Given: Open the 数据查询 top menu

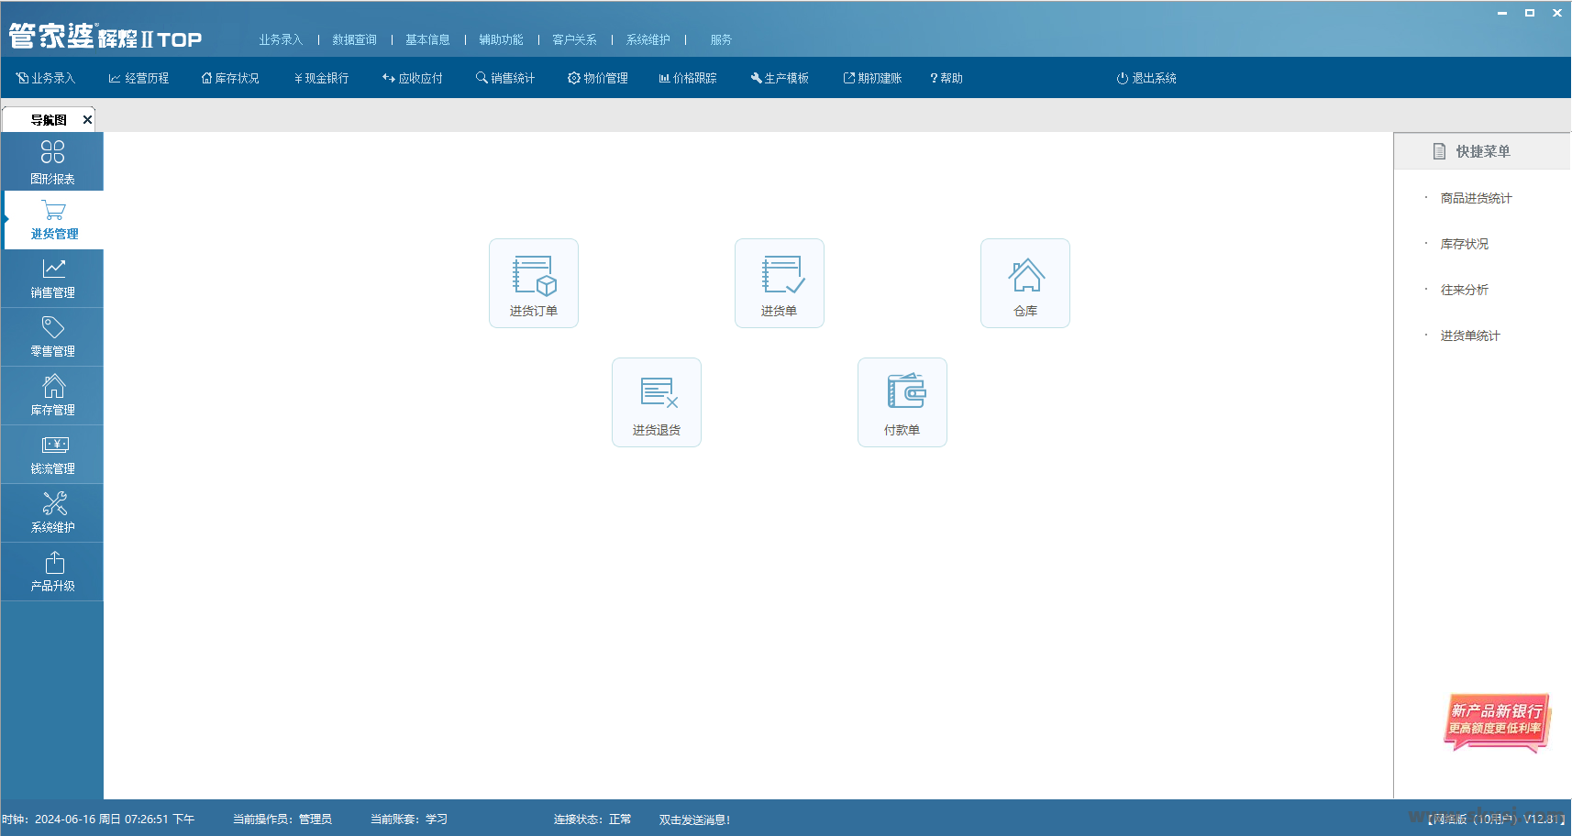Looking at the screenshot, I should coord(354,39).
